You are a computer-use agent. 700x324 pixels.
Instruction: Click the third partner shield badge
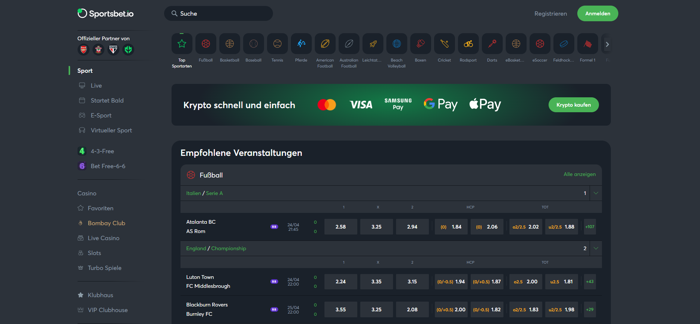(x=113, y=50)
